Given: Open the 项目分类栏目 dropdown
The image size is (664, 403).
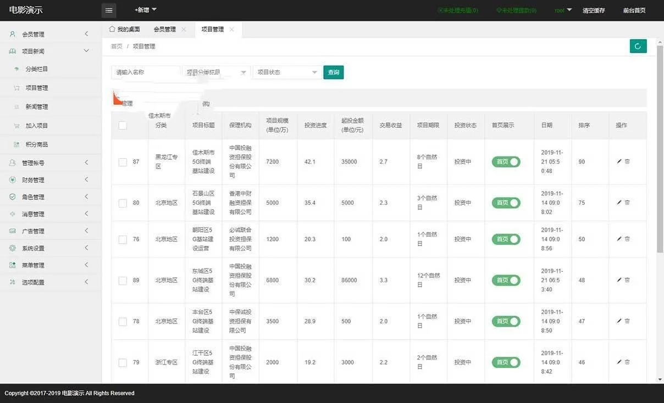Looking at the screenshot, I should [x=216, y=72].
